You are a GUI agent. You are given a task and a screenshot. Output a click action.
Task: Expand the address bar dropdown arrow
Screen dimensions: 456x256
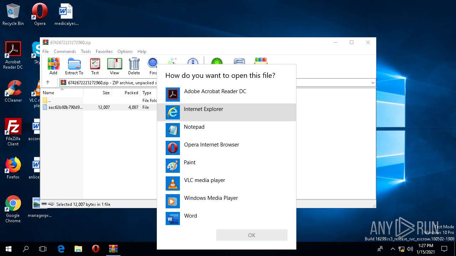click(x=373, y=82)
